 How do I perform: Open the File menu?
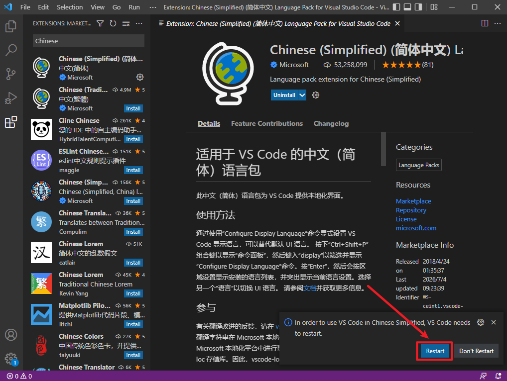point(25,7)
